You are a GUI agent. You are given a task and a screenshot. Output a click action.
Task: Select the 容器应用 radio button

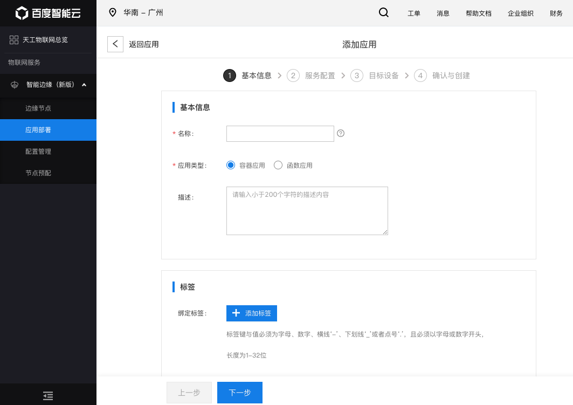pyautogui.click(x=231, y=165)
